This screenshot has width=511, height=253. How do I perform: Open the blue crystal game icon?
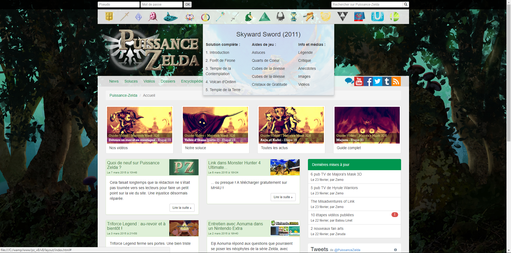point(139,17)
